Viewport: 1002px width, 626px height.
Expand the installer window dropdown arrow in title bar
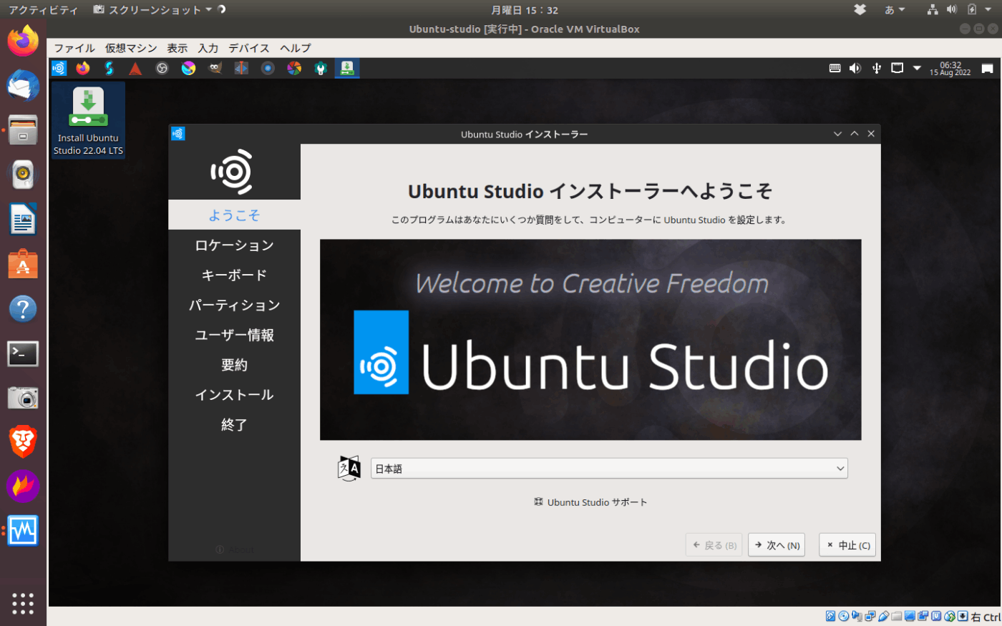[x=837, y=134]
